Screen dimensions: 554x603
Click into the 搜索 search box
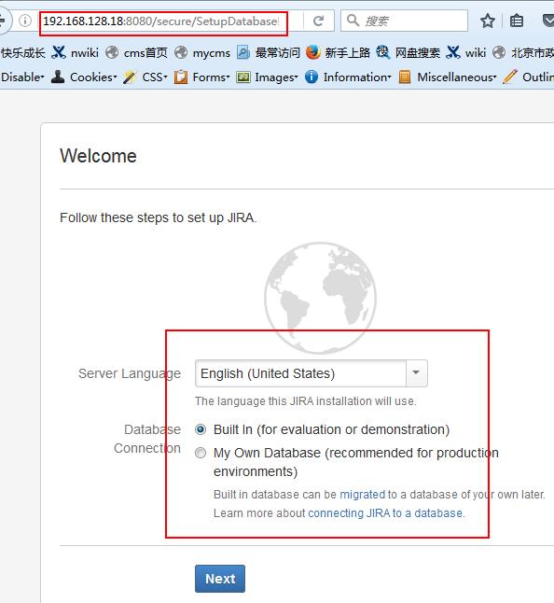404,21
